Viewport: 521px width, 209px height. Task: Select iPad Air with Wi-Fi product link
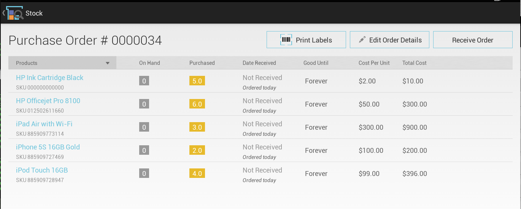point(44,124)
